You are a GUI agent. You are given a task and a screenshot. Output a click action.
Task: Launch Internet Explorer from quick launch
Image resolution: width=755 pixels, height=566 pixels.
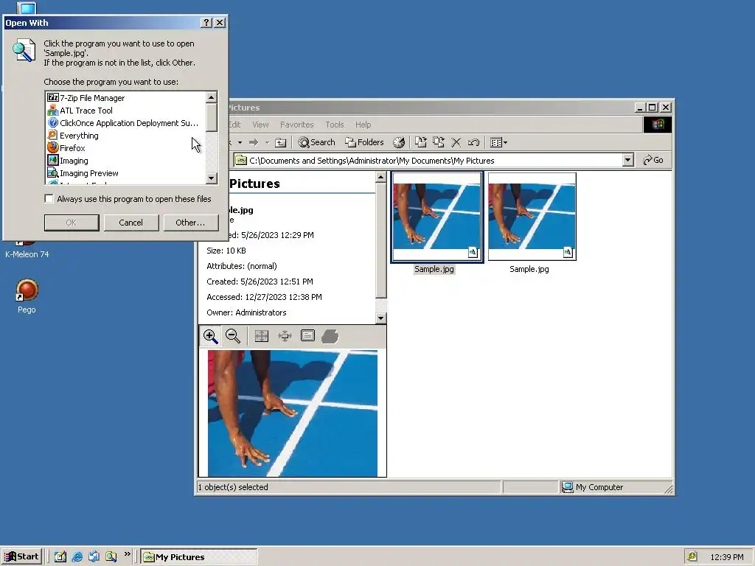click(77, 556)
